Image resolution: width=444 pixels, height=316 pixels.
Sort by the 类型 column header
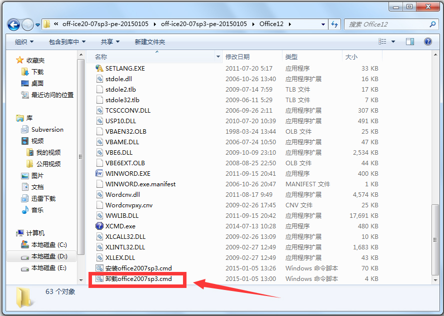312,57
